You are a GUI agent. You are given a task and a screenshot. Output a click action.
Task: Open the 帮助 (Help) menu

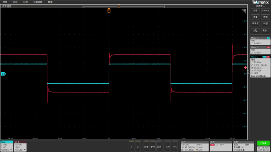coord(50,2)
